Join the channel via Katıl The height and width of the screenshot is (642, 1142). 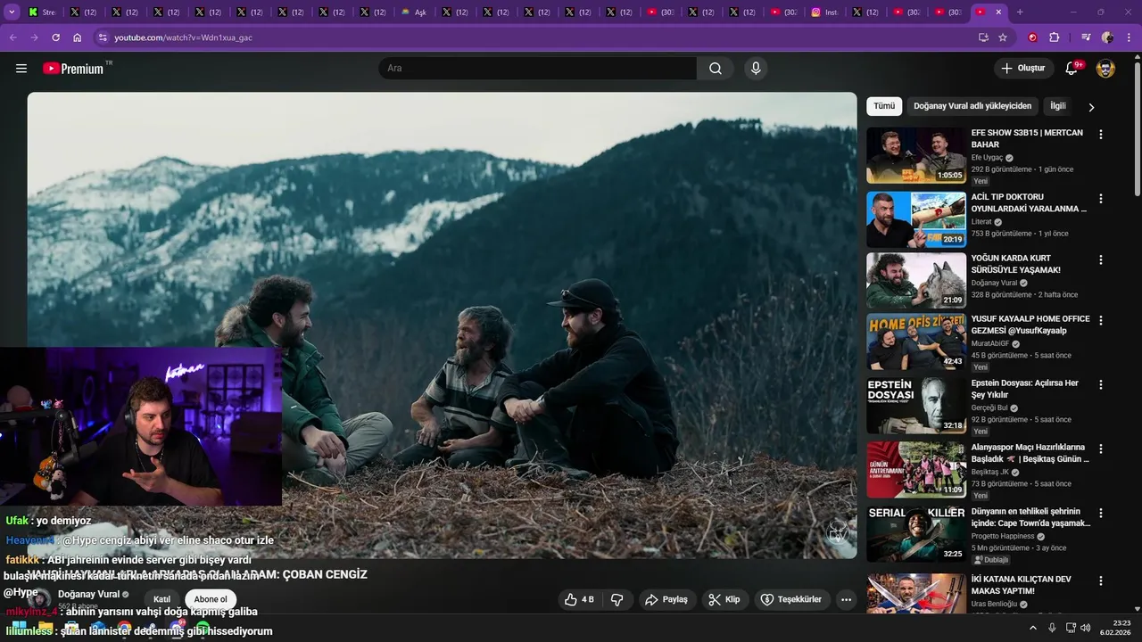(161, 599)
